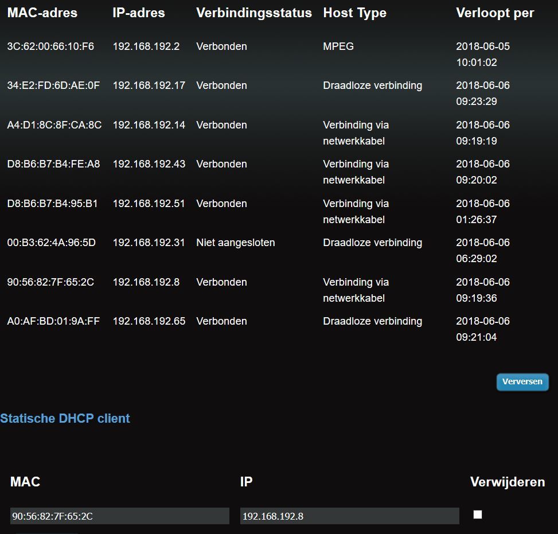Image resolution: width=558 pixels, height=534 pixels.
Task: Click the MPEG host type cell
Action: [x=338, y=46]
